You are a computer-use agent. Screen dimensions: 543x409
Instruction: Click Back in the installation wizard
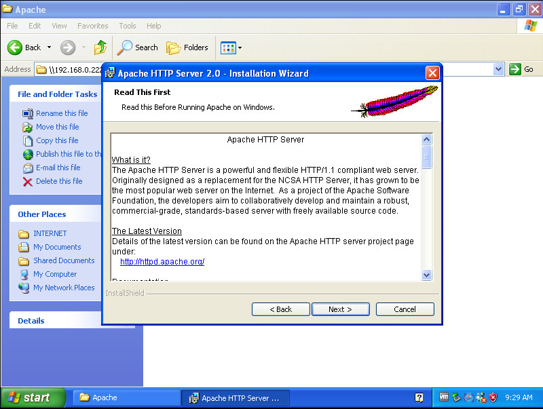pos(280,309)
